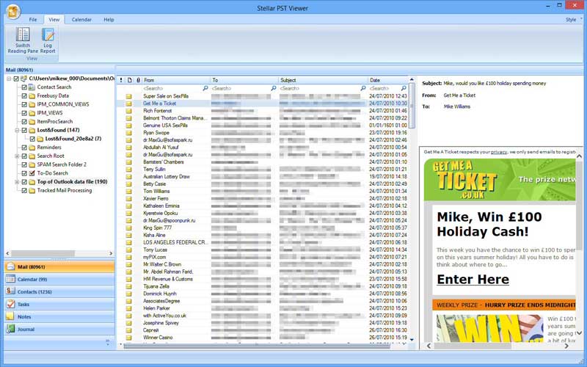Select the Australian Lottery Draw email
This screenshot has height=367, width=587.
[x=262, y=177]
